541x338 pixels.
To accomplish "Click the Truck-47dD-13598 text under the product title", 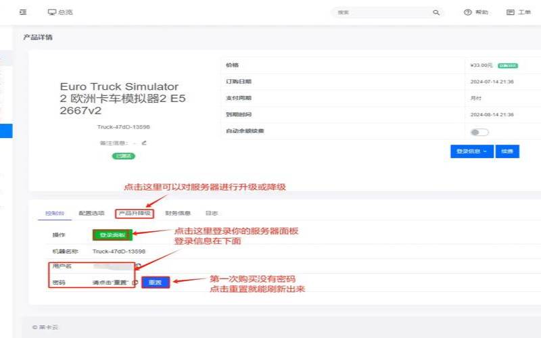I will pos(124,127).
